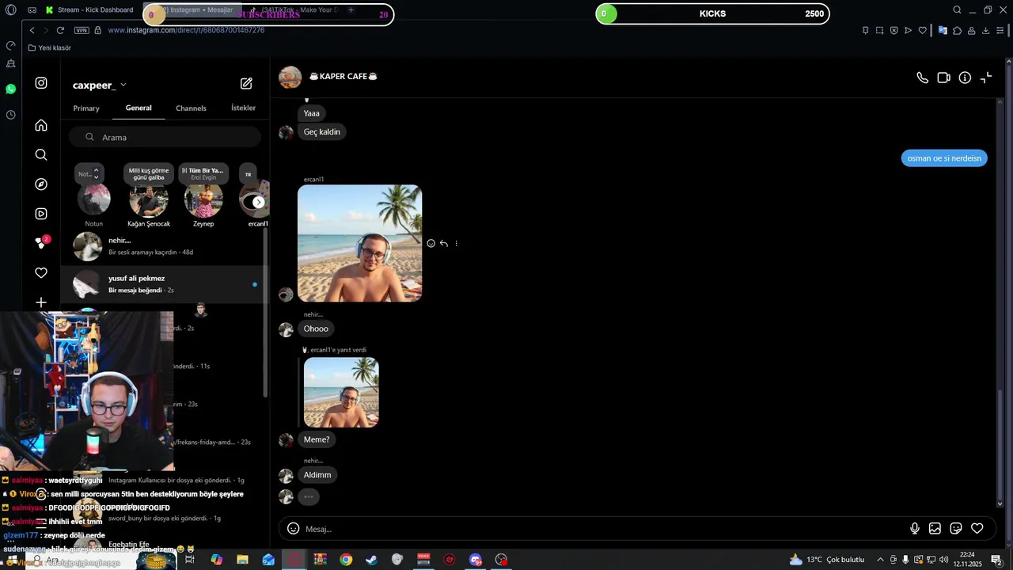Open Instagram Search from the sidebar
1013x570 pixels.
[41, 154]
